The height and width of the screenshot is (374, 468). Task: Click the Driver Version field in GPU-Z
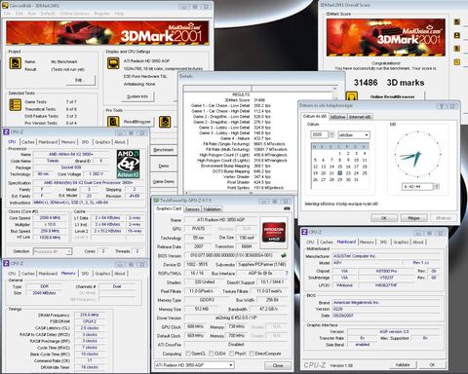[236, 318]
